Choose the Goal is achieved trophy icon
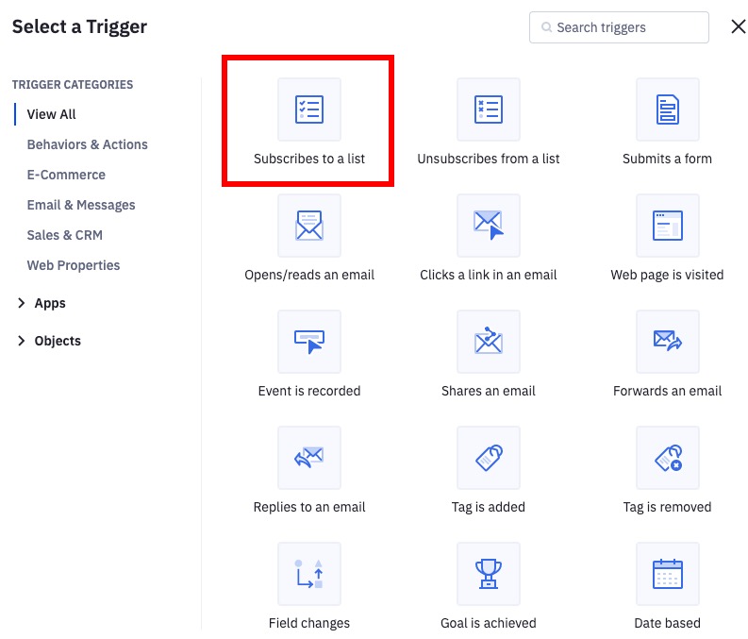Viewport: 748px width, 639px height. tap(489, 574)
